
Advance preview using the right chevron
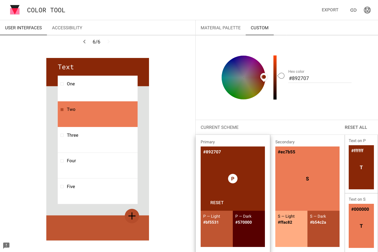pyautogui.click(x=108, y=41)
